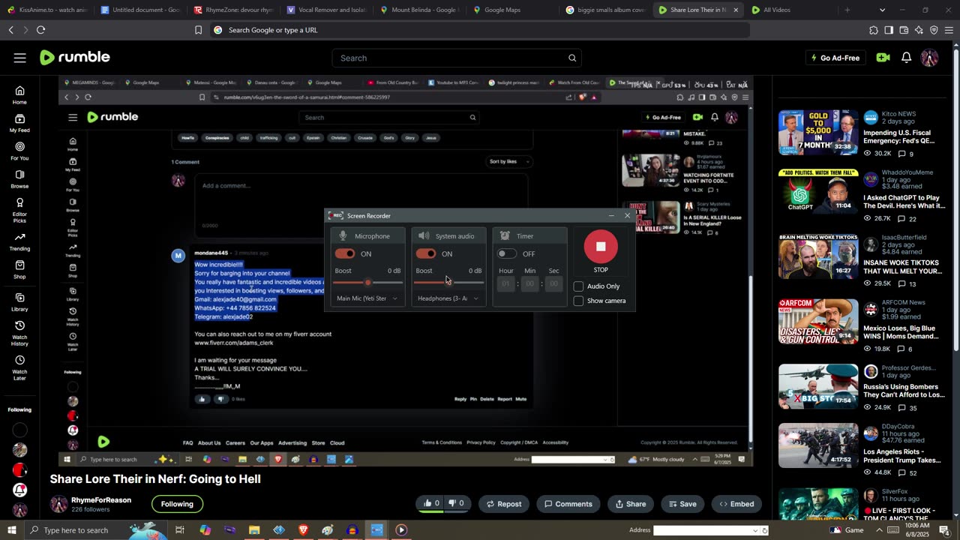Image resolution: width=960 pixels, height=540 pixels.
Task: Switch to the Vocal Remover tab
Action: pos(326,10)
